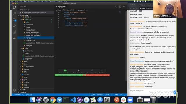The image size is (186, 104).
Task: Collapse the OPEN EDITORS section
Action: [x=36, y=10]
